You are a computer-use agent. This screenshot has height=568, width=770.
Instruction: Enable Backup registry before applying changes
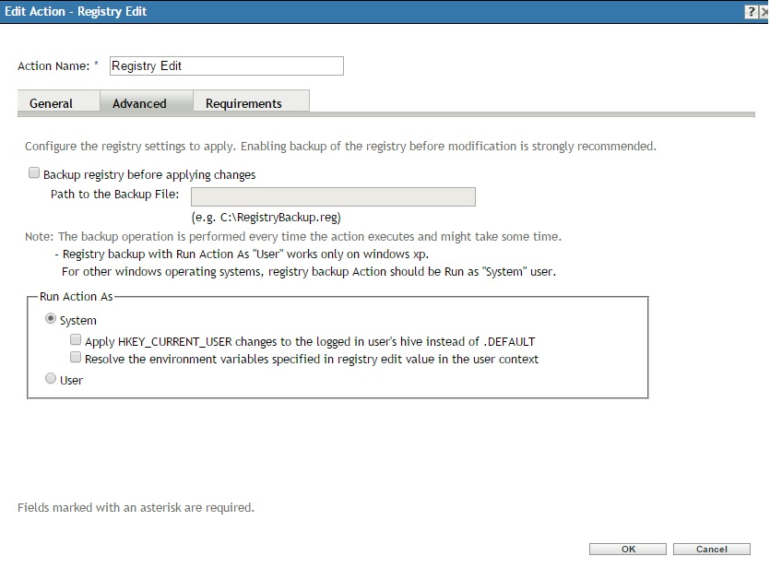pyautogui.click(x=34, y=173)
